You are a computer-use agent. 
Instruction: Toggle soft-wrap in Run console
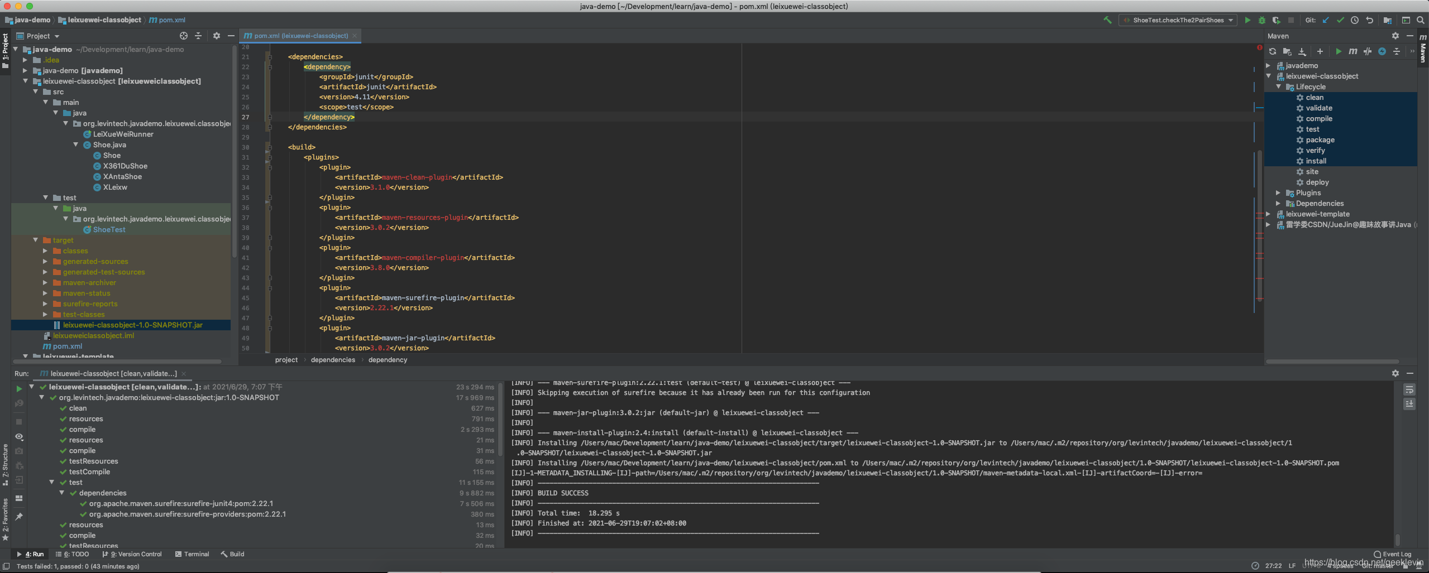tap(1409, 390)
